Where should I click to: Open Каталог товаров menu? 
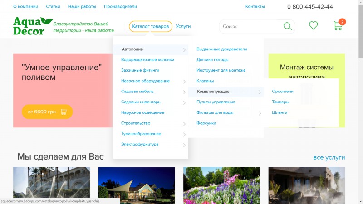[x=151, y=26]
